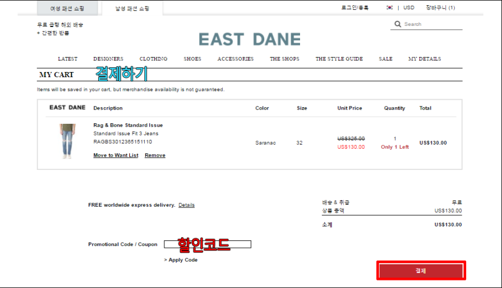The image size is (502, 288).
Task: Click the EAST DANE cart table logo
Action: point(68,108)
